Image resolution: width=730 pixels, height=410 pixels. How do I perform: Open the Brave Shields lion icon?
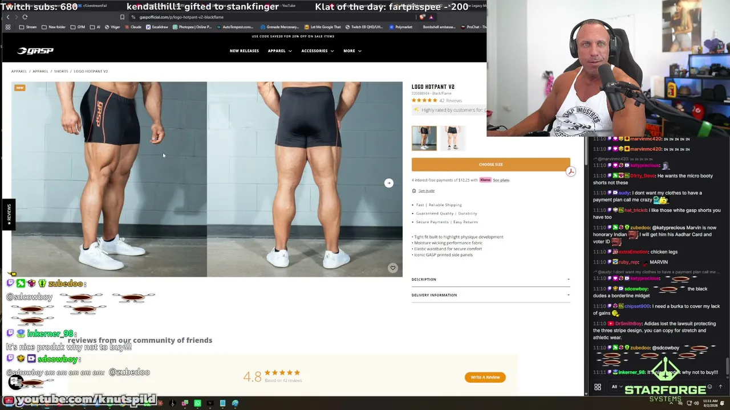423,17
